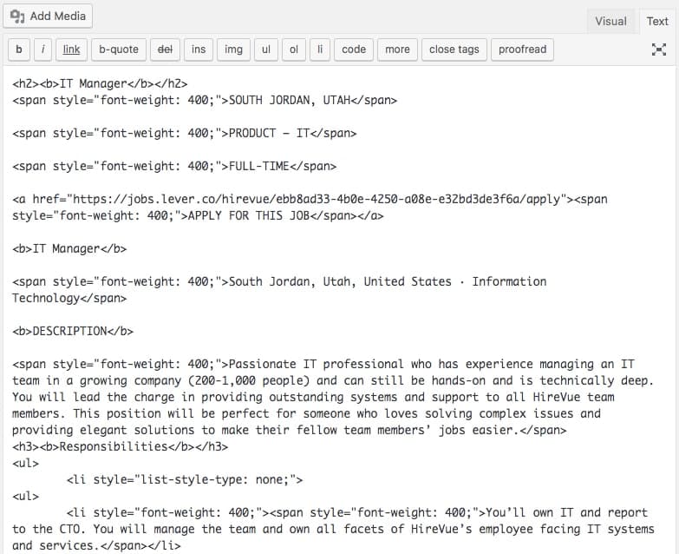The width and height of the screenshot is (679, 554).
Task: Insert bold tag with b button
Action: click(x=19, y=49)
